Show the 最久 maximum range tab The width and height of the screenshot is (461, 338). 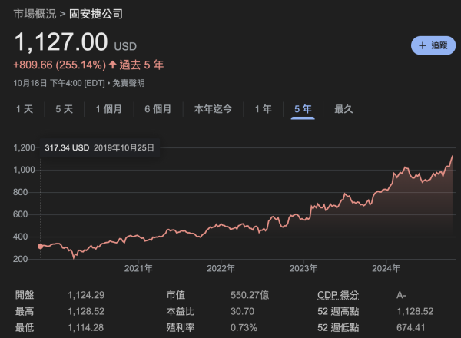pos(343,109)
